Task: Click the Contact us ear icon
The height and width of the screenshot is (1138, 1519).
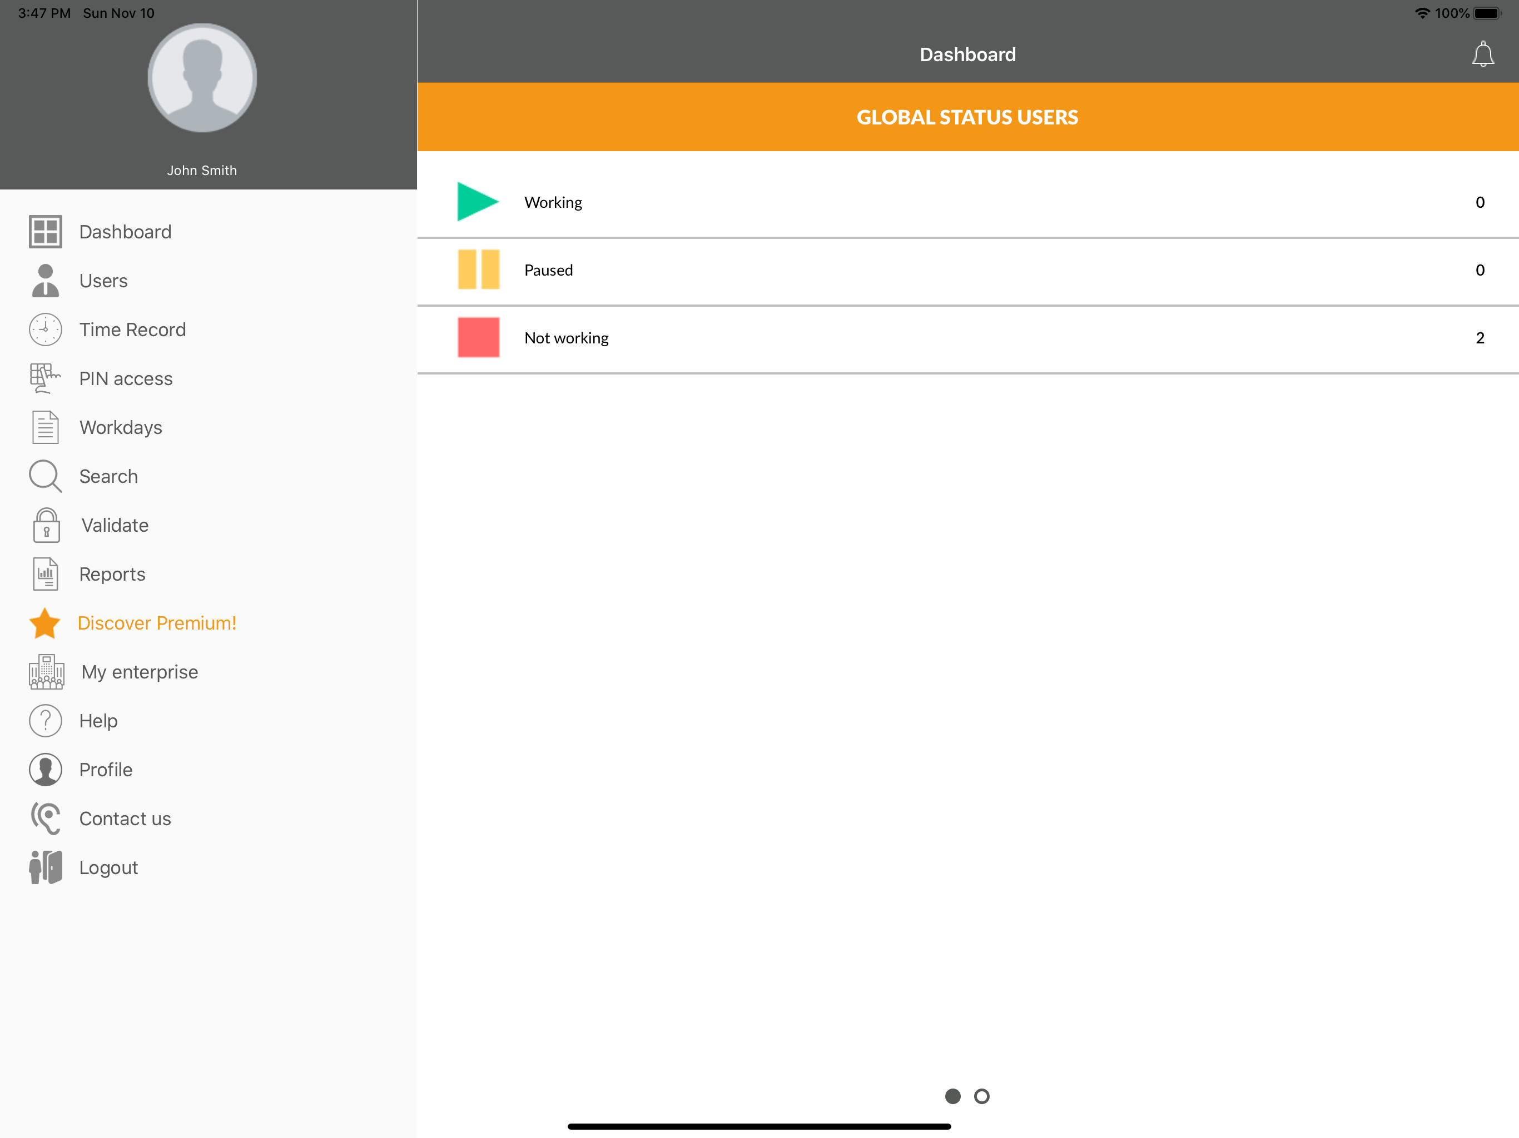Action: coord(46,819)
